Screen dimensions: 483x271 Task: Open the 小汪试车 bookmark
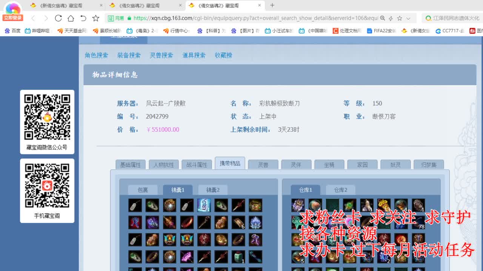(x=279, y=31)
